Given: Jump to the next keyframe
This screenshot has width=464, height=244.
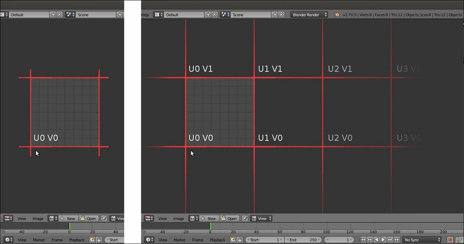Looking at the screenshot, I should [390, 239].
